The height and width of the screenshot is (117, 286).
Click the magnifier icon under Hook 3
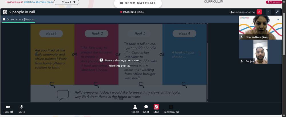(x=141, y=84)
